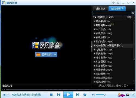
Task: Select the 全球票房(19) row text
Action: click(x=103, y=74)
